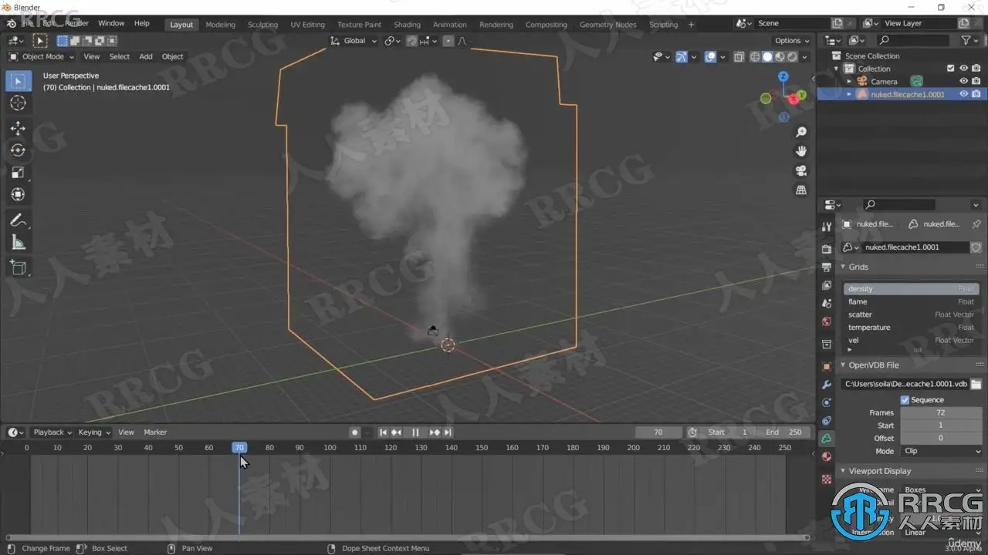Select the Scale tool
The width and height of the screenshot is (988, 555).
(18, 173)
